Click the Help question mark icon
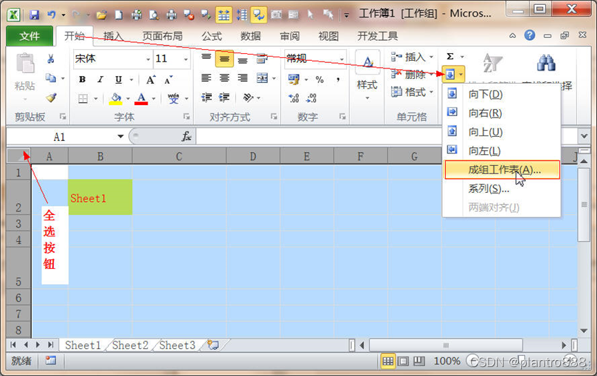Image resolution: width=597 pixels, height=376 pixels. coord(529,35)
